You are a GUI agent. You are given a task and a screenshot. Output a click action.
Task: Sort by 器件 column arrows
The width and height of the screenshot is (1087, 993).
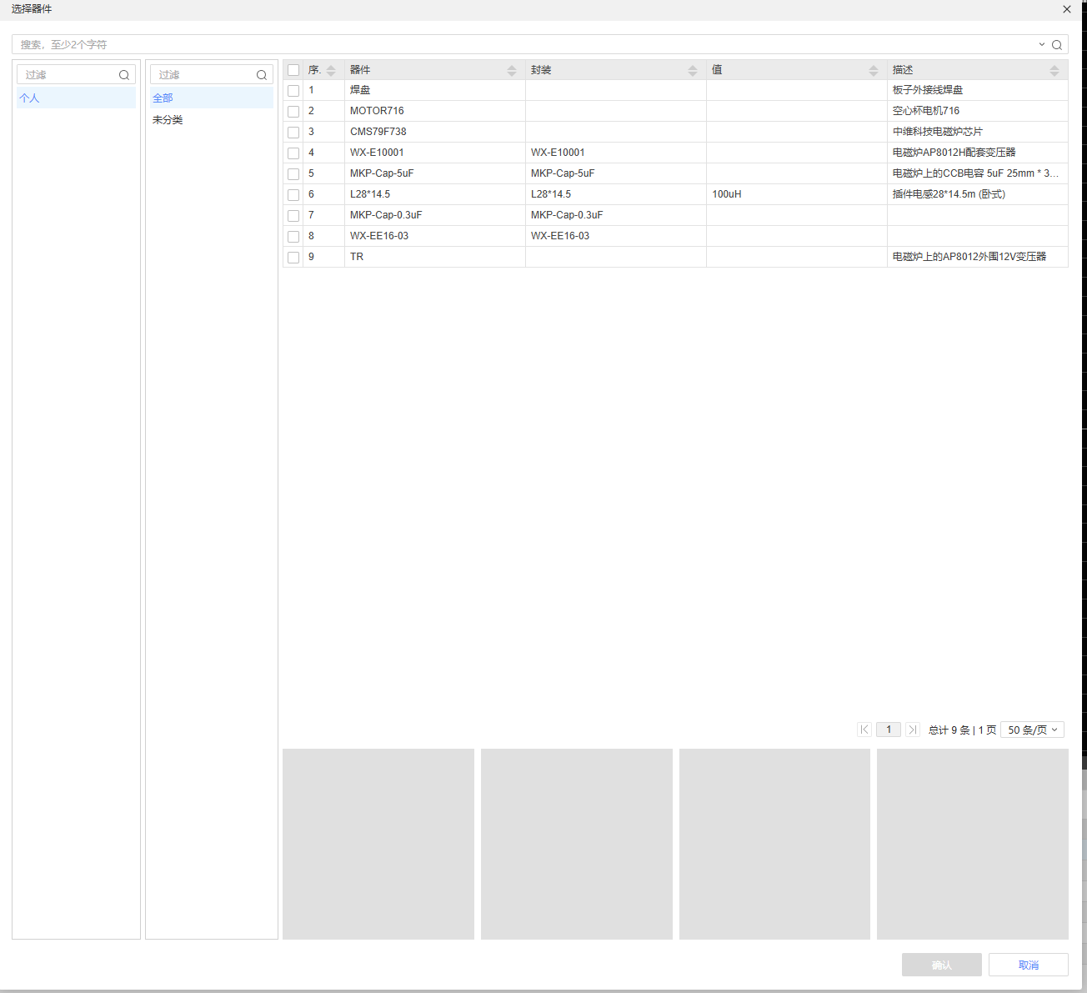(x=512, y=70)
